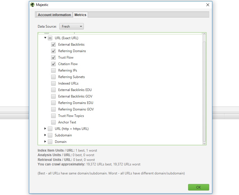Viewport: 239px width, 195px height.
Task: Select the Trust Flow Topics label
Action: [x=71, y=116]
